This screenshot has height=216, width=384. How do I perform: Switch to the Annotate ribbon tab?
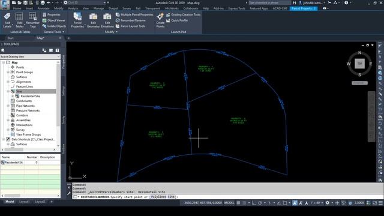(43, 8)
